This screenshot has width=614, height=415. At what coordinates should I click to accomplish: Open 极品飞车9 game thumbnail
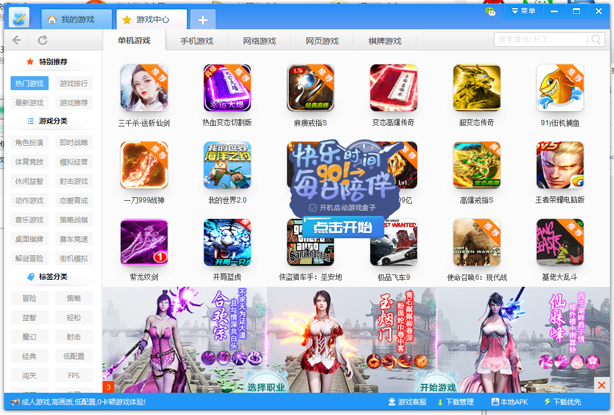[x=393, y=242]
